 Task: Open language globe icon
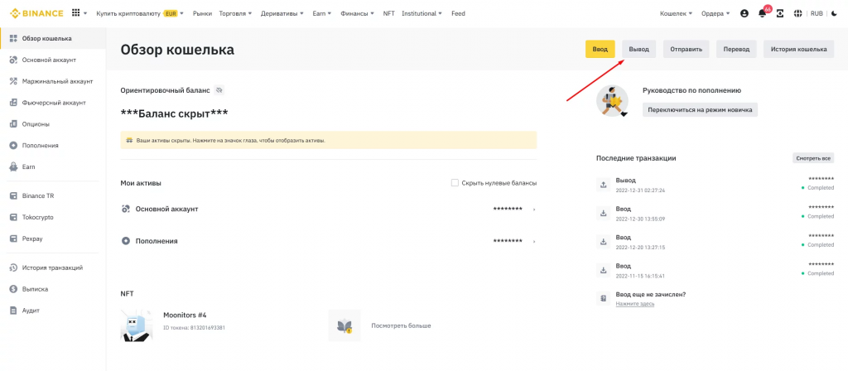[x=797, y=13]
